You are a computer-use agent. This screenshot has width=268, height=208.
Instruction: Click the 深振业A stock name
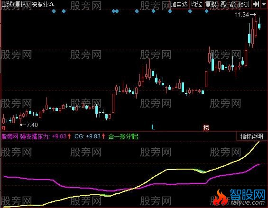tap(43, 4)
